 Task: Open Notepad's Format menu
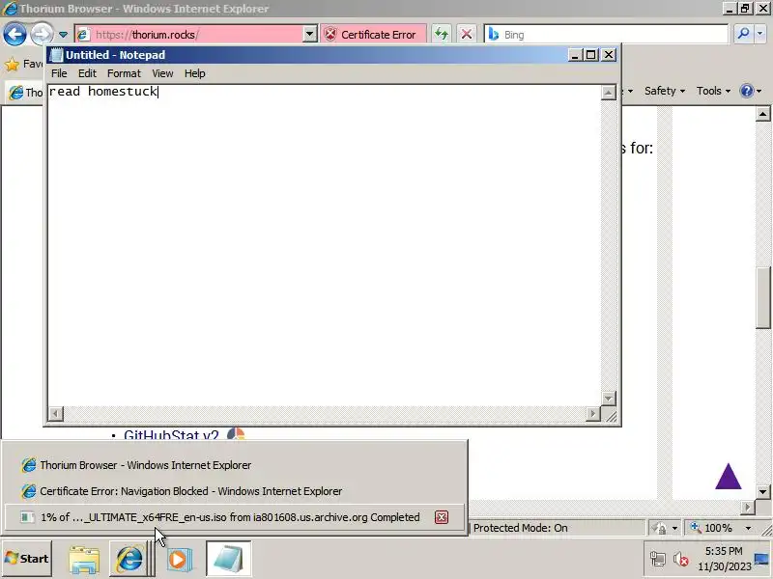pyautogui.click(x=124, y=73)
